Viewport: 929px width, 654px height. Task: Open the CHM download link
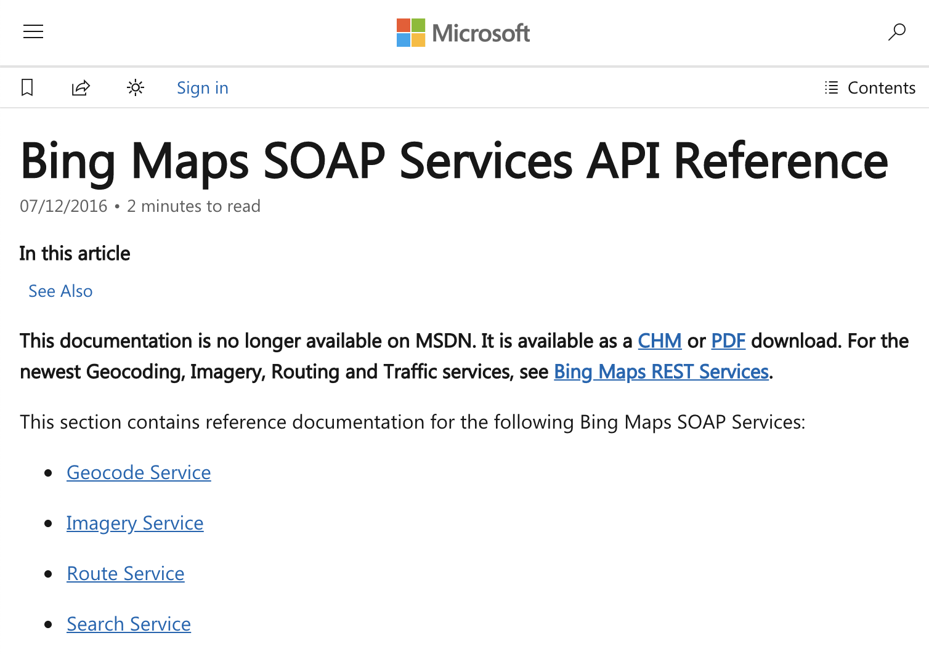coord(659,341)
